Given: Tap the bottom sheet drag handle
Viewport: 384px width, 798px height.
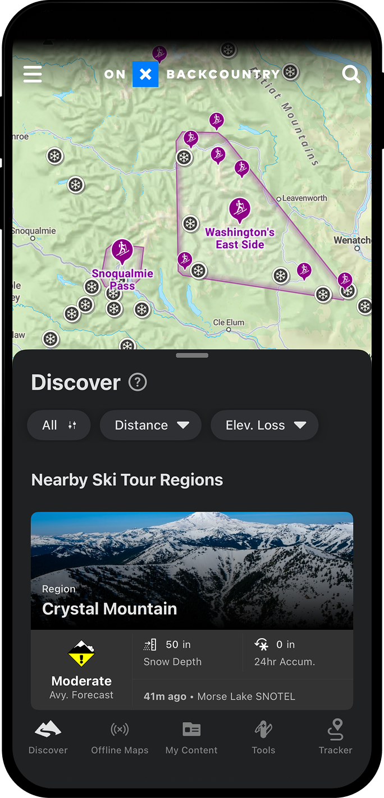Looking at the screenshot, I should coord(192,355).
